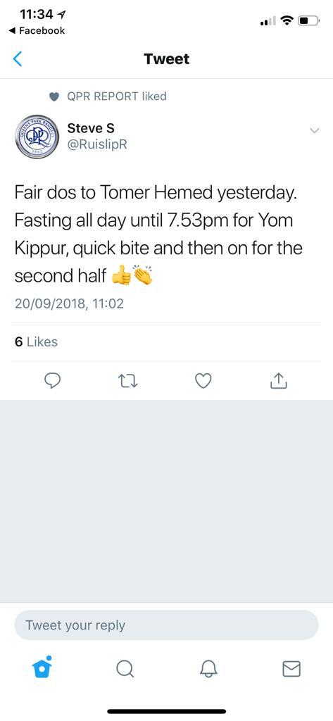Return to Facebook via status bar link
The image size is (333, 721).
click(x=37, y=31)
